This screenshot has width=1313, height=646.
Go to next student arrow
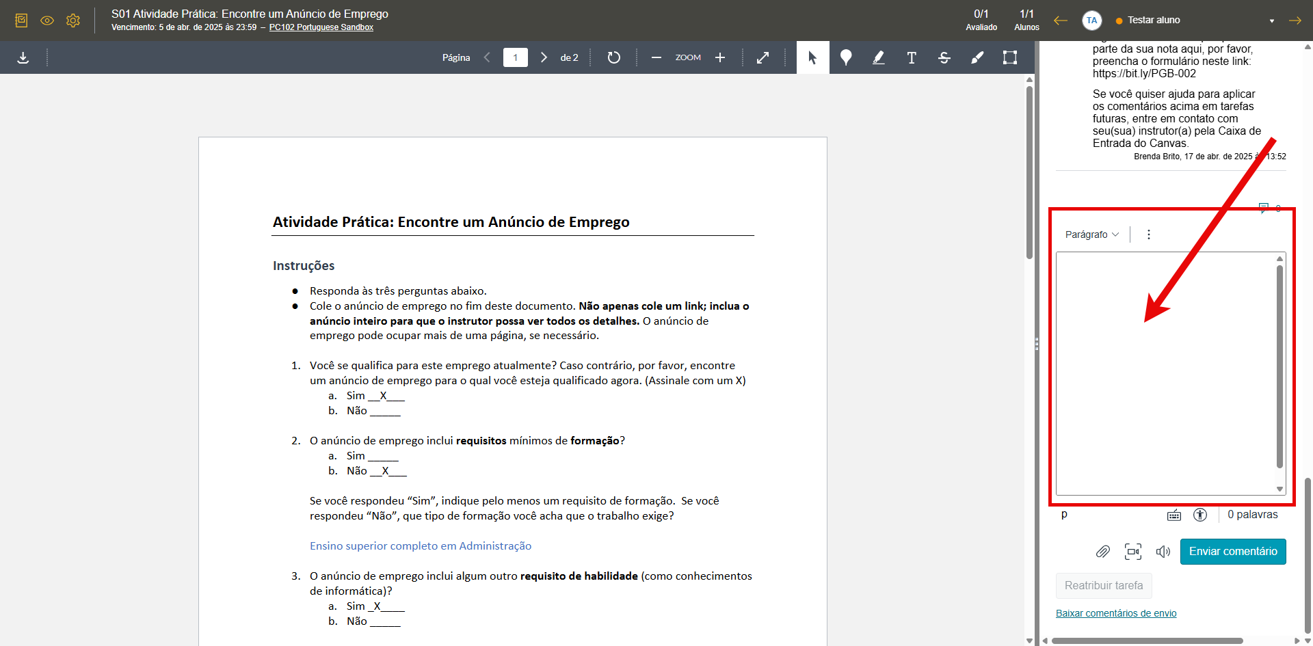click(x=1295, y=21)
